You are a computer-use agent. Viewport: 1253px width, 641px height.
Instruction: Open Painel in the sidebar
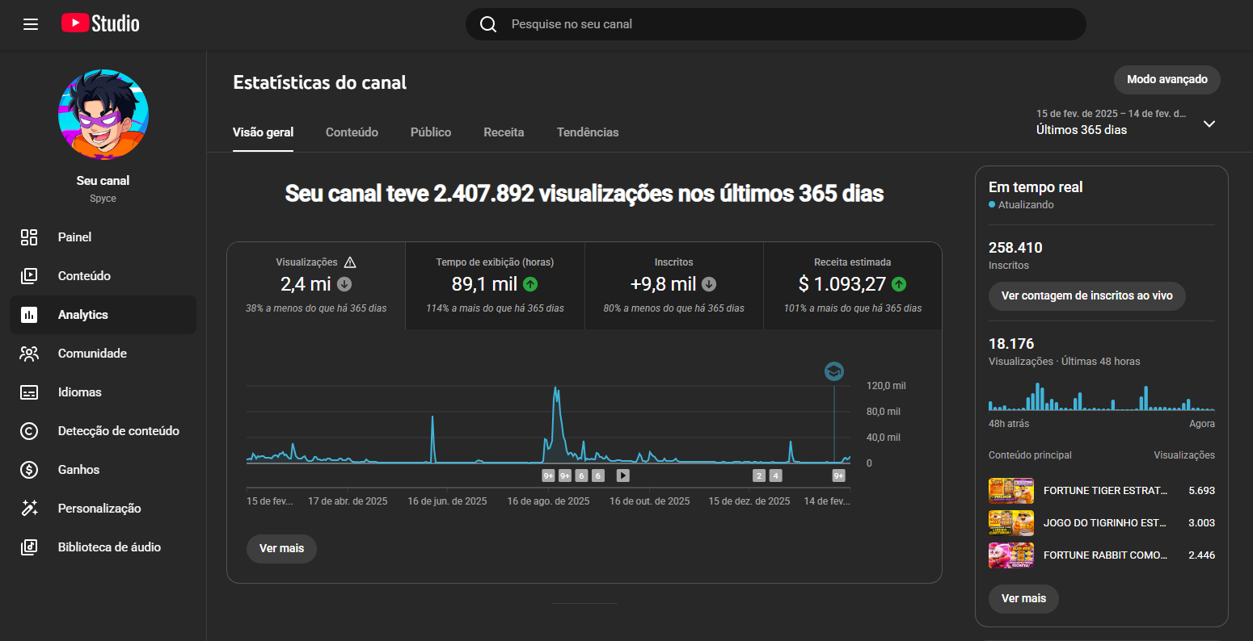tap(103, 237)
